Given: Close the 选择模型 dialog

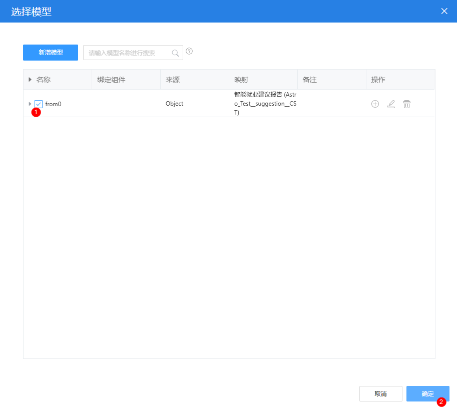Looking at the screenshot, I should 444,11.
